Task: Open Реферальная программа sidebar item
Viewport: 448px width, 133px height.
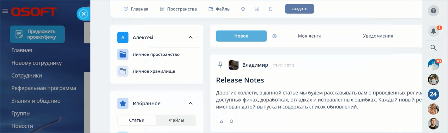Action: pyautogui.click(x=44, y=88)
